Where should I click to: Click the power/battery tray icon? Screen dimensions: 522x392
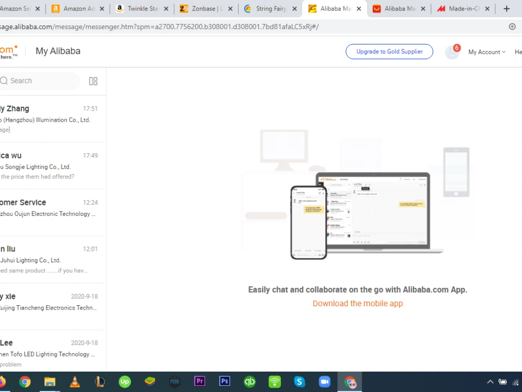503,382
